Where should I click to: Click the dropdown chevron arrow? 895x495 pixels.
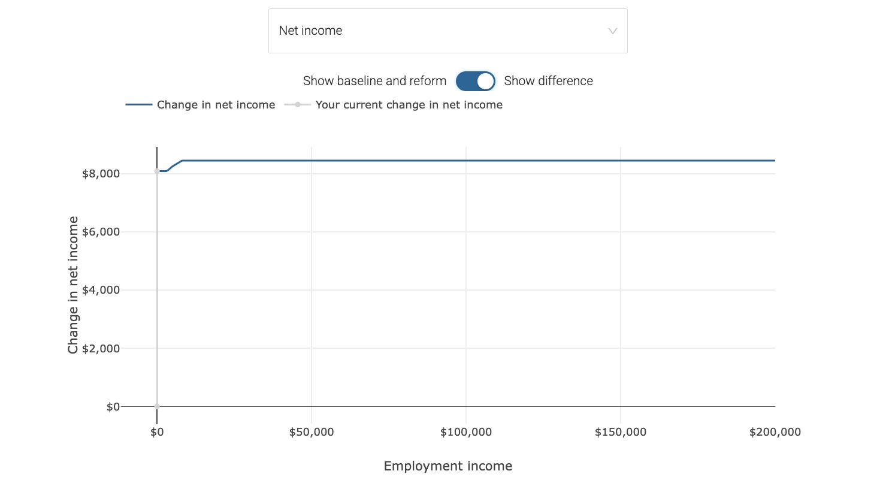(x=612, y=31)
